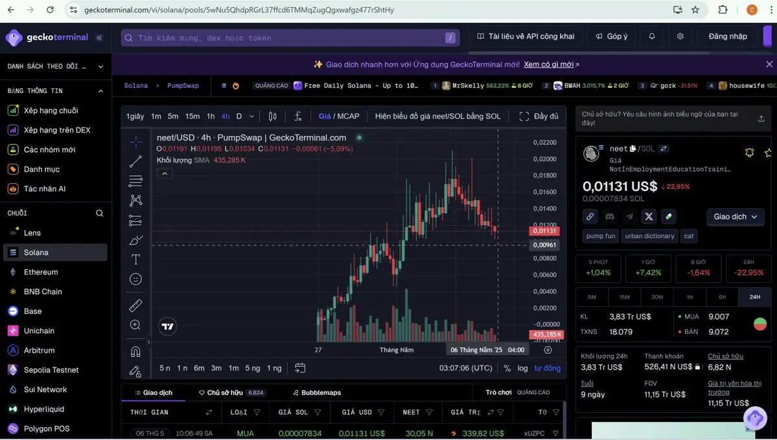The width and height of the screenshot is (777, 440).
Task: Expand the watchlist Danh sách theo dõi
Action: click(100, 66)
